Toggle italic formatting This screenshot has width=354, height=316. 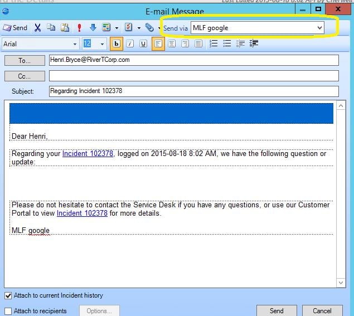pyautogui.click(x=130, y=44)
